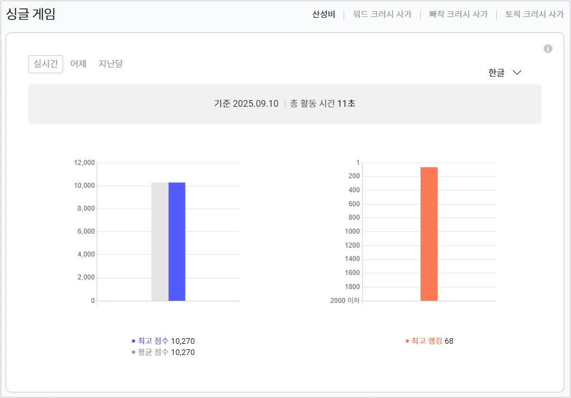Select the 산성비 game tab
The height and width of the screenshot is (398, 571).
coord(323,15)
